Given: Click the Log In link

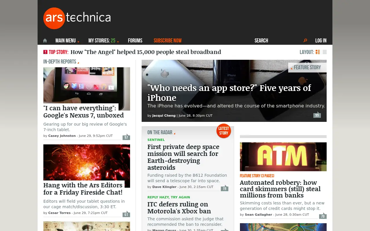Looking at the screenshot, I should click(321, 40).
